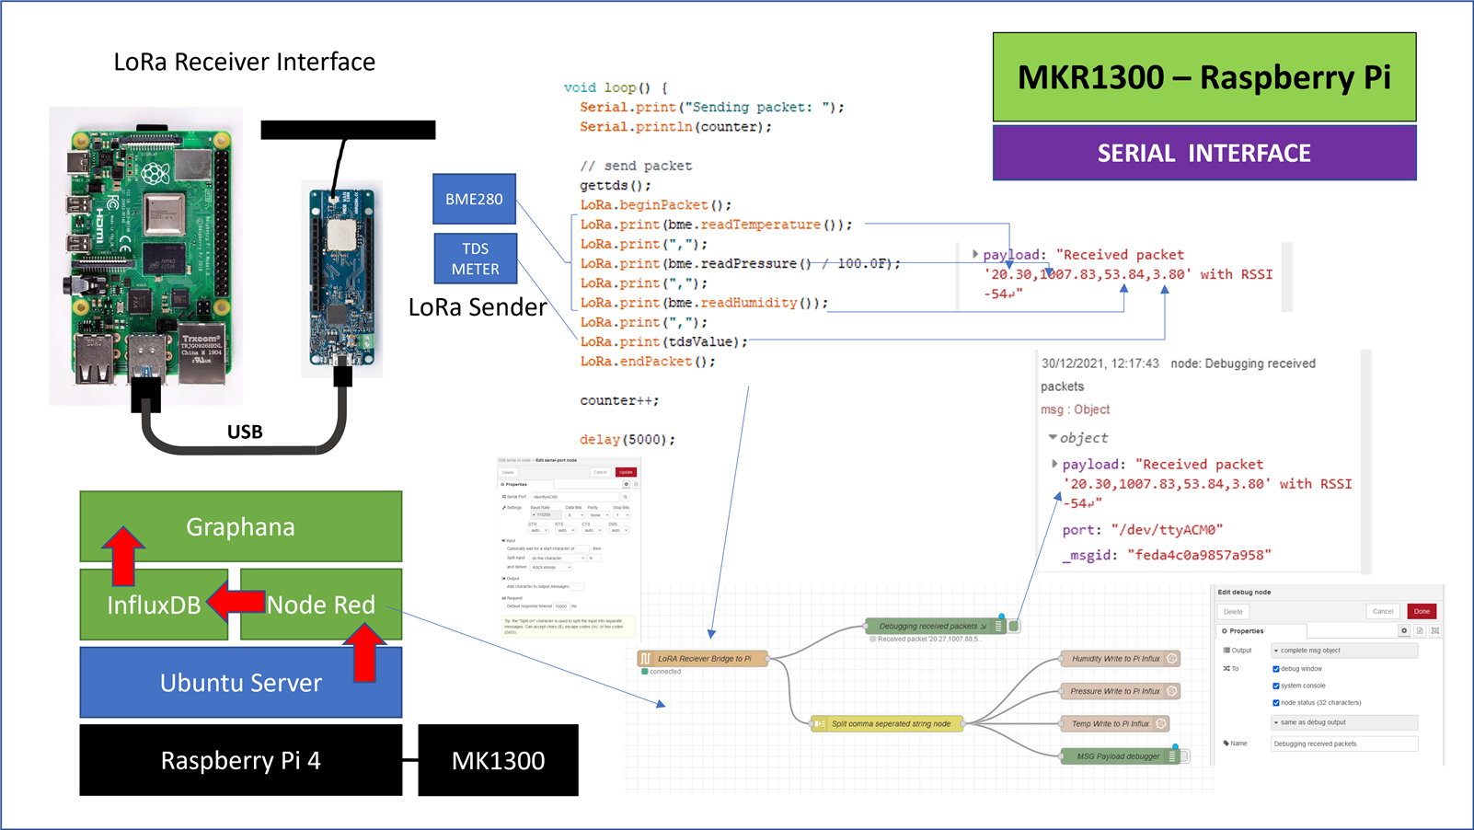The width and height of the screenshot is (1474, 830).
Task: Open the 'complete msg object' Output dropdown
Action: (x=1344, y=651)
